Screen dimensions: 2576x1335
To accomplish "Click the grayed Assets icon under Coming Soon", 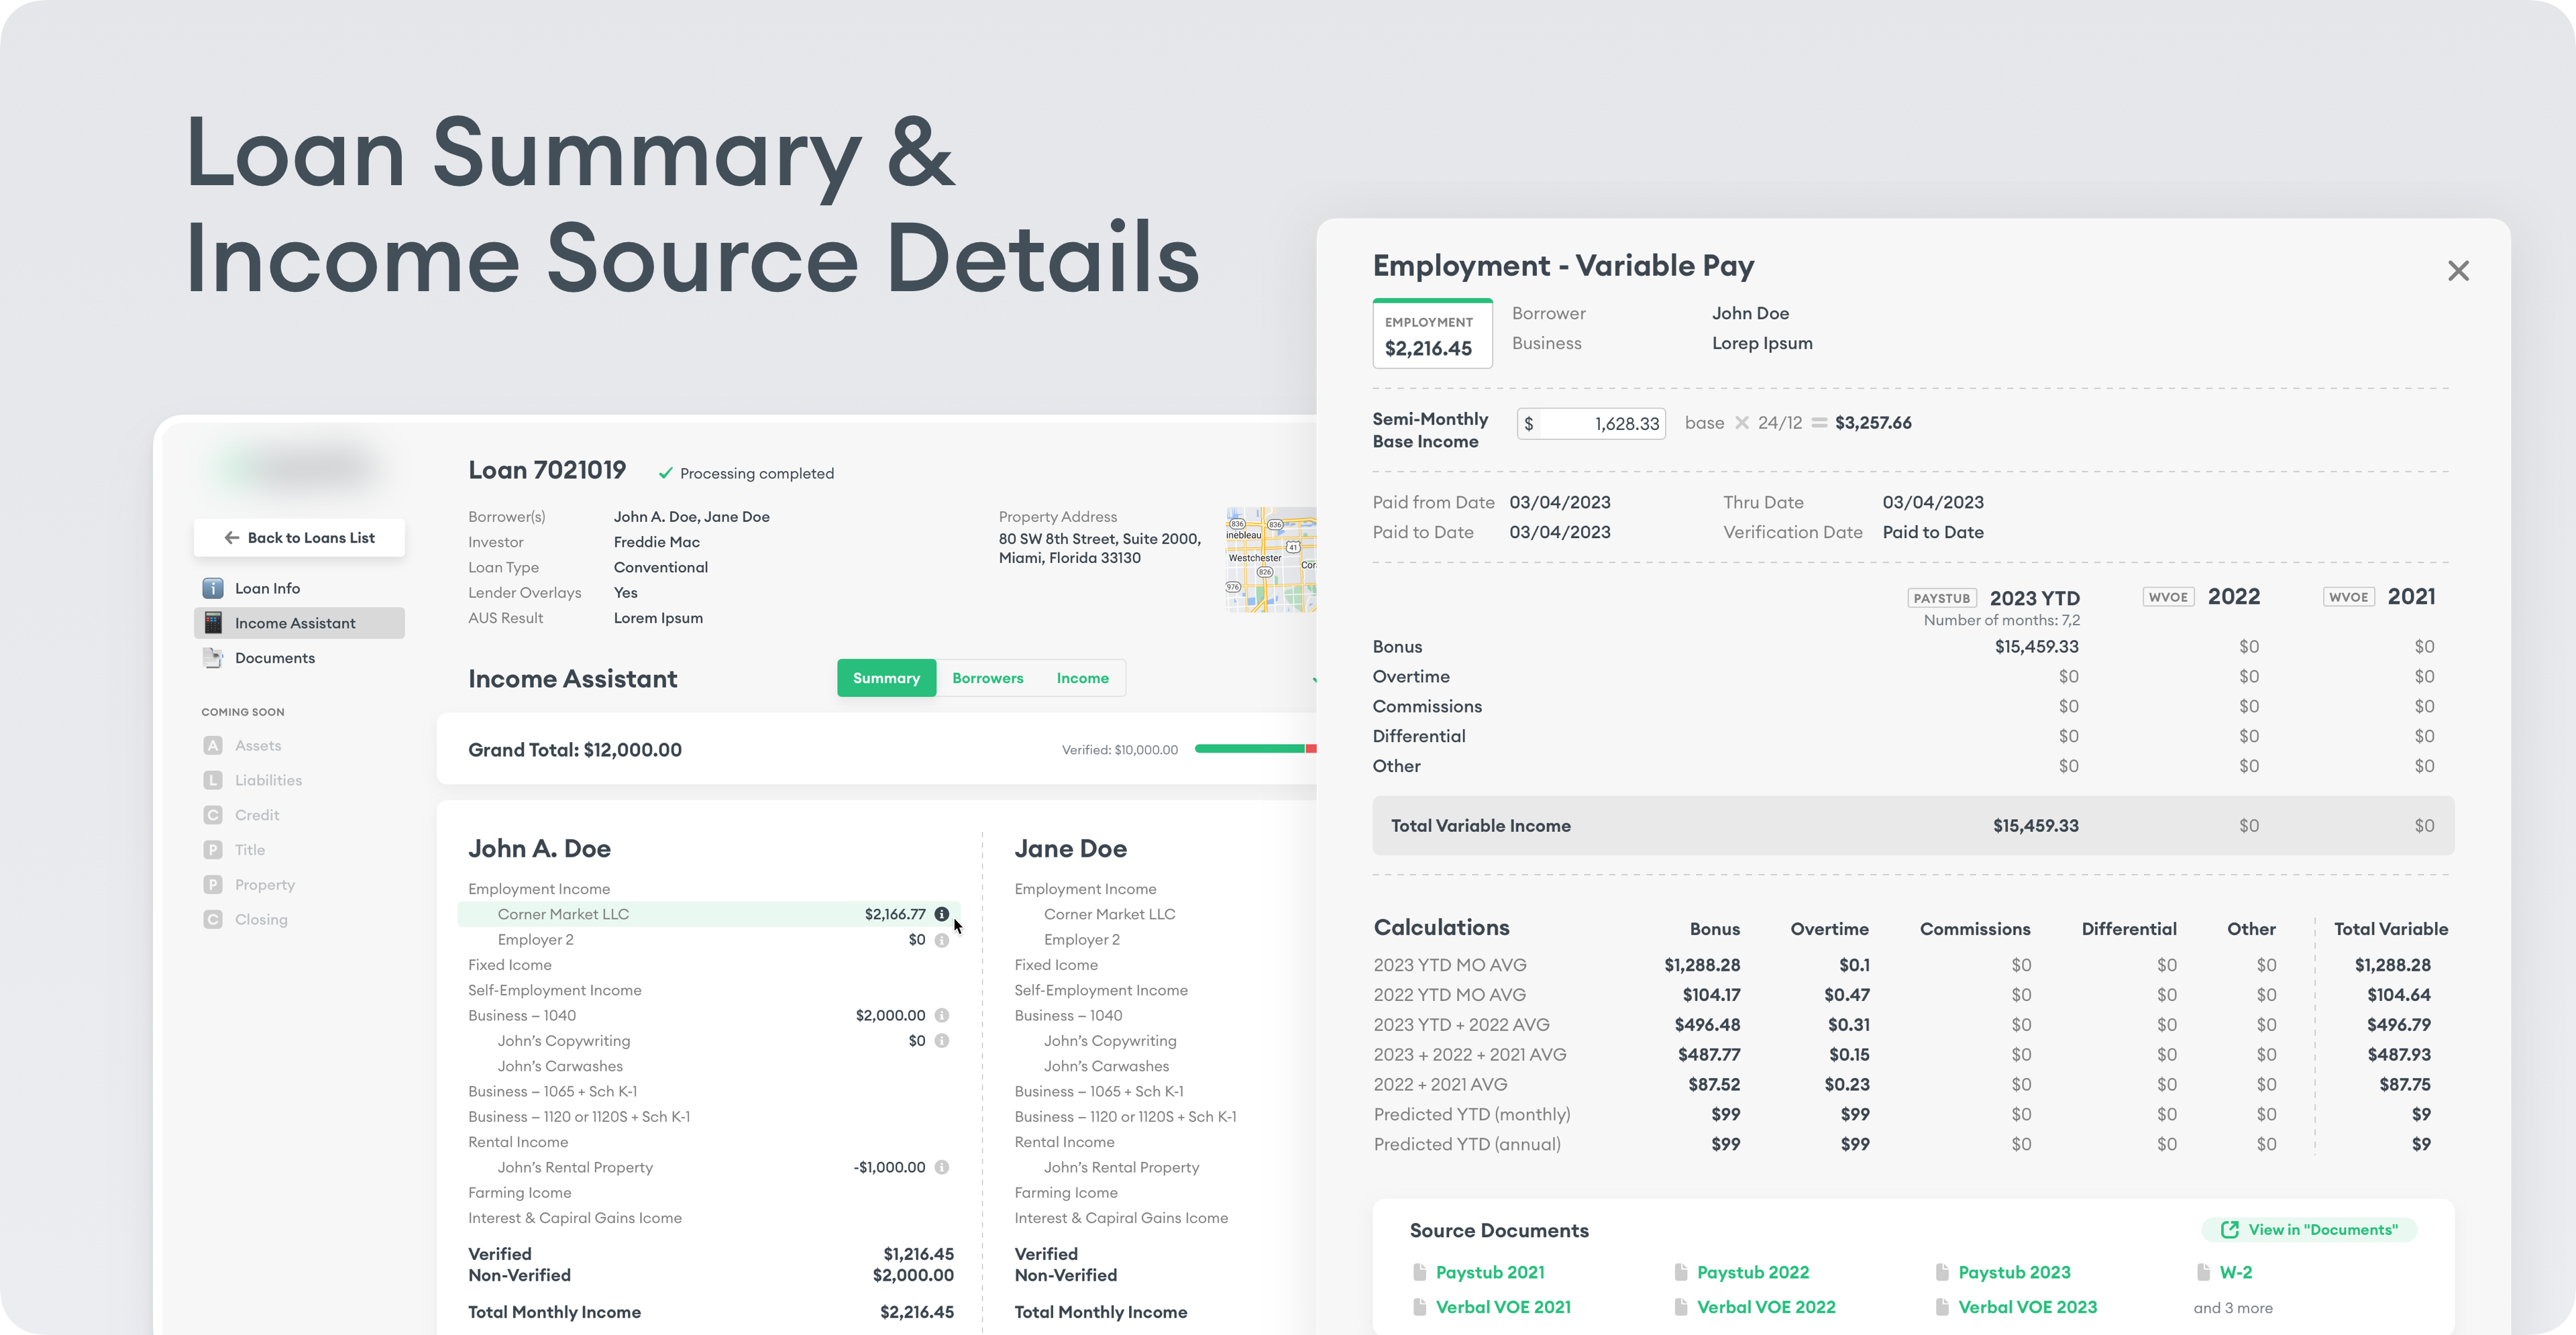I will coord(212,745).
